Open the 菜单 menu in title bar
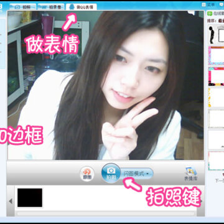The height and width of the screenshot is (224, 224). pyautogui.click(x=209, y=4)
